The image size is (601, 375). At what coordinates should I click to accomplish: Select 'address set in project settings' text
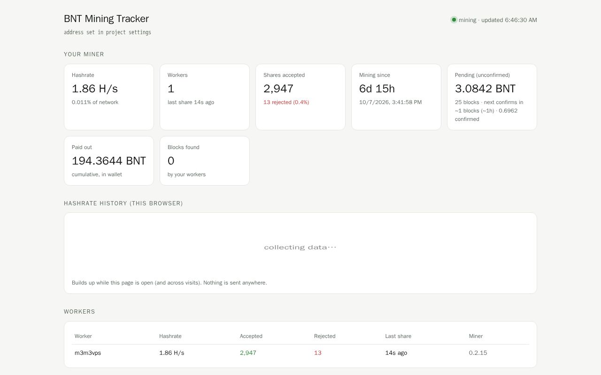pyautogui.click(x=108, y=32)
